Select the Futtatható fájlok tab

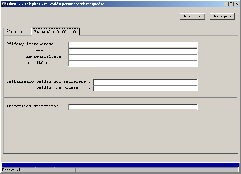coord(55,32)
